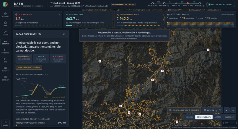Screen dimensions: 238x129
Task: Open the Map sidebar view
Action: pos(5,24)
